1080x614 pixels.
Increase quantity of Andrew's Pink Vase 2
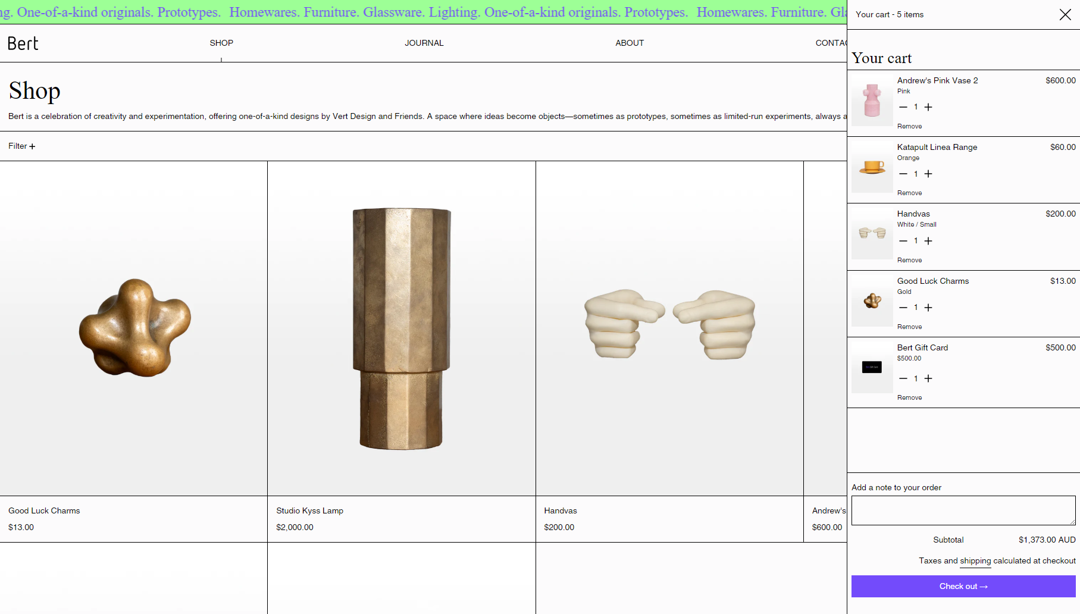click(928, 107)
